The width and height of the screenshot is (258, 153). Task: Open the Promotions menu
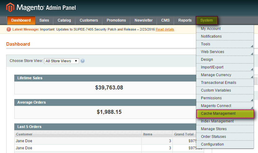tap(116, 20)
